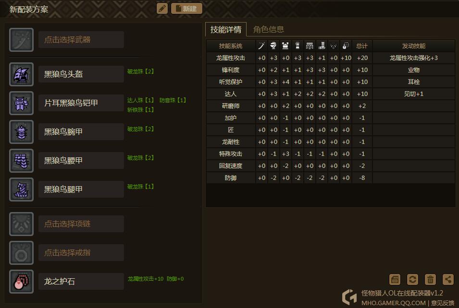
Task: Open the 黑狼鸟头盔 equipment entry
Action: tap(81, 74)
